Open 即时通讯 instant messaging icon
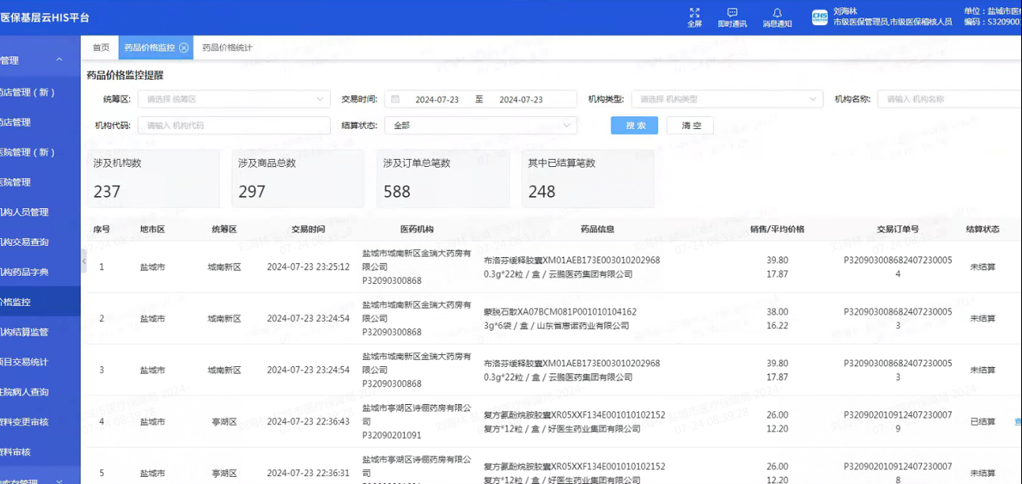 pos(732,13)
